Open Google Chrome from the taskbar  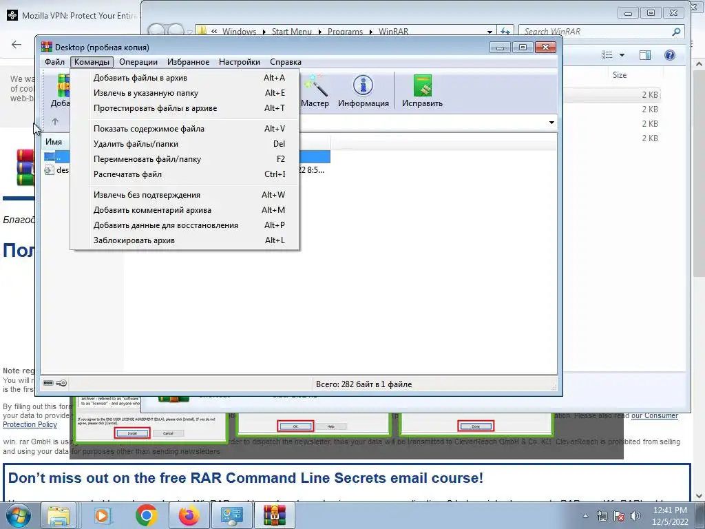click(146, 515)
